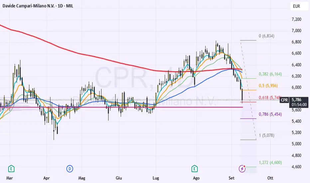The width and height of the screenshot is (310, 183).
Task: Click the 4,800 price axis label
Action: 297,155
